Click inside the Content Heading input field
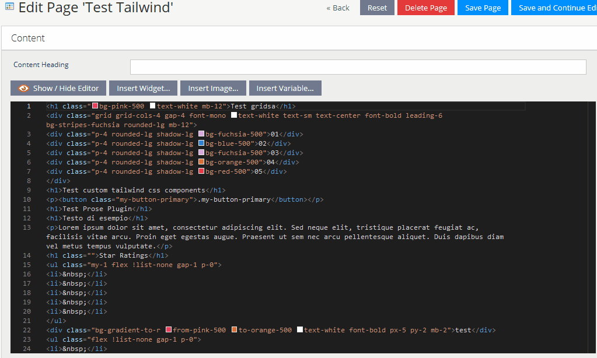 coord(357,67)
